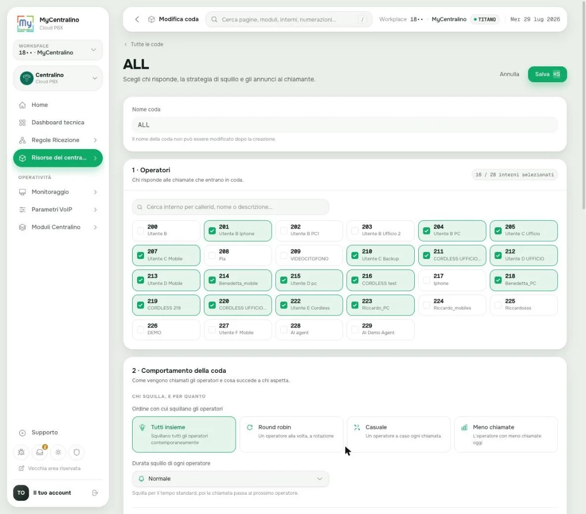Click the Salva button
The height and width of the screenshot is (514, 586).
click(x=547, y=74)
